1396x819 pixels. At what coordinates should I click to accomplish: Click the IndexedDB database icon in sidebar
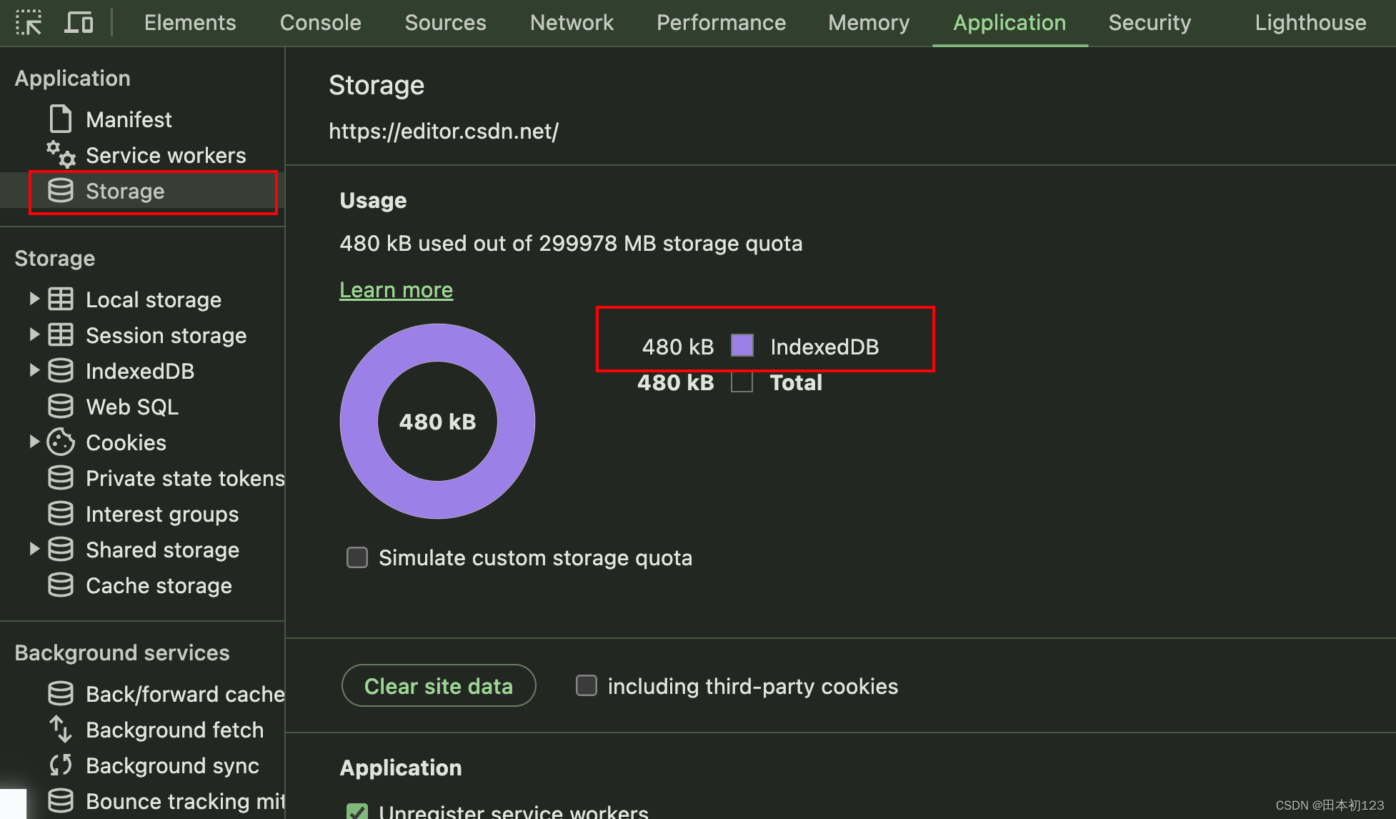pos(61,371)
